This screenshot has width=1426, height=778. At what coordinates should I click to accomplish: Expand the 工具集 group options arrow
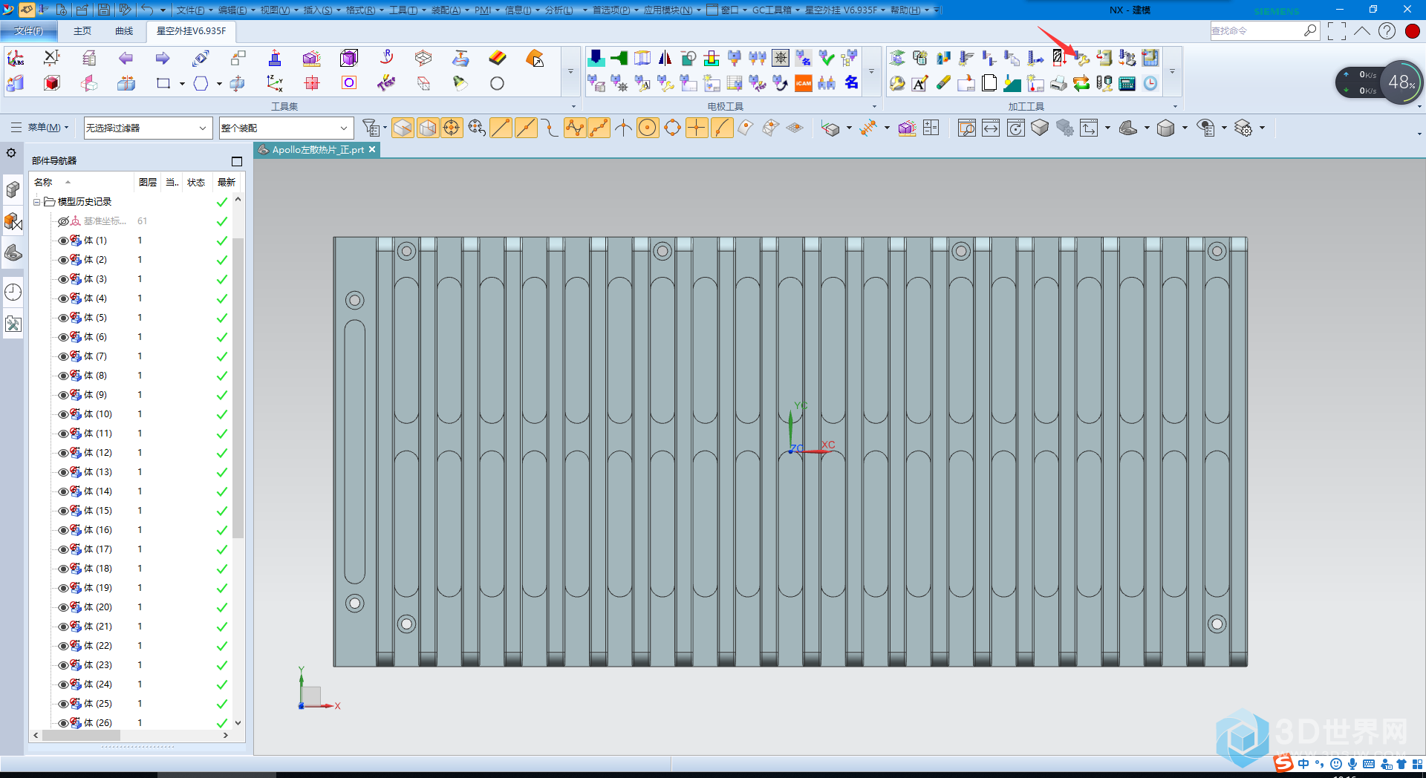coord(573,107)
